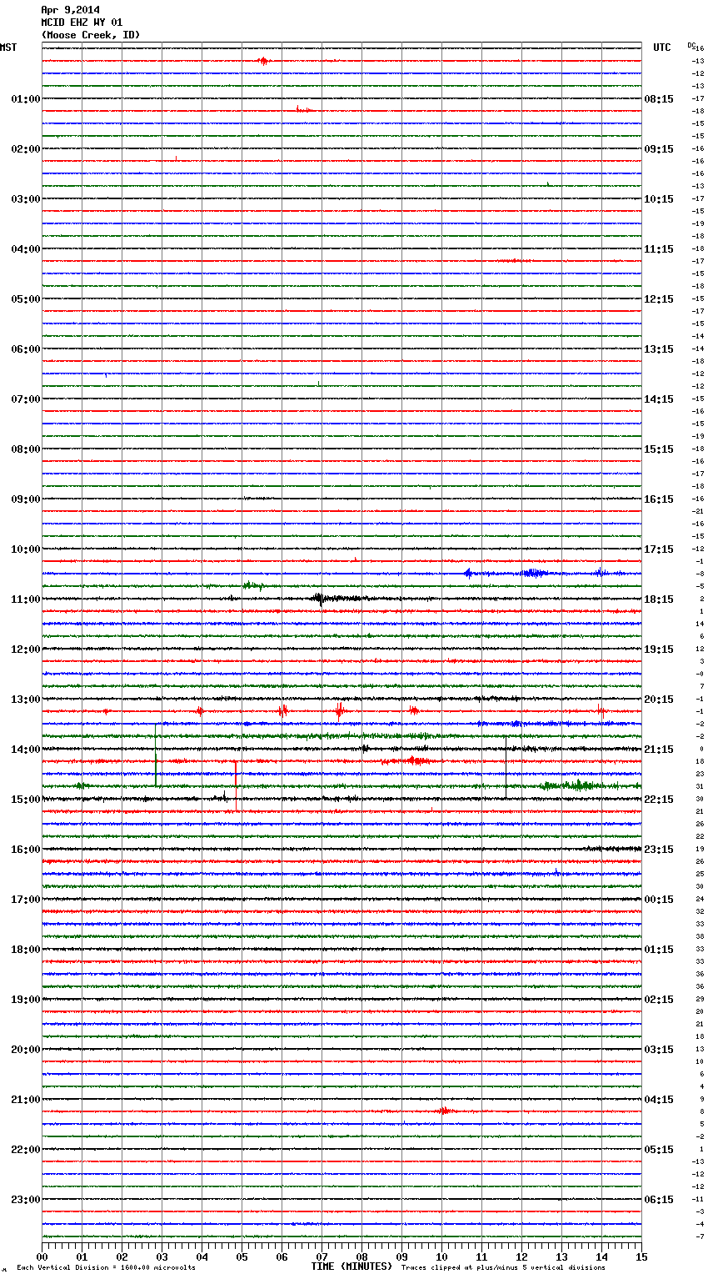
Task: Select the 02:00 MST time label
Action: pos(26,149)
